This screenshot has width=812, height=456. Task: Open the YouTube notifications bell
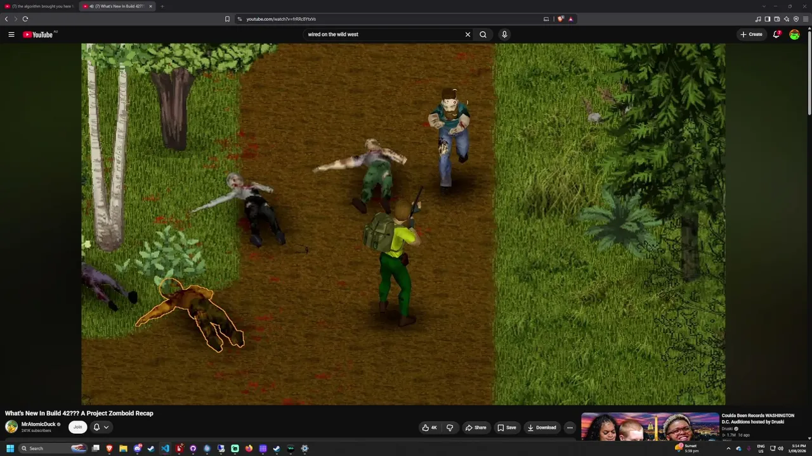776,34
